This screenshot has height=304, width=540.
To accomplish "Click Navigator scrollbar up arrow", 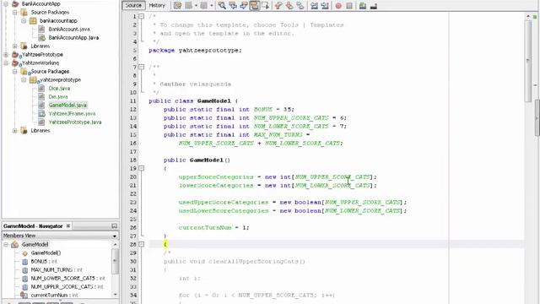I will click(115, 244).
